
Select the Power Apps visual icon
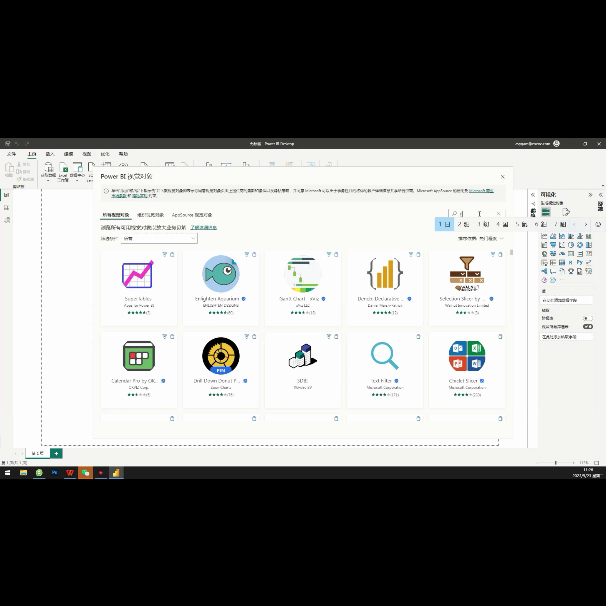[545, 280]
